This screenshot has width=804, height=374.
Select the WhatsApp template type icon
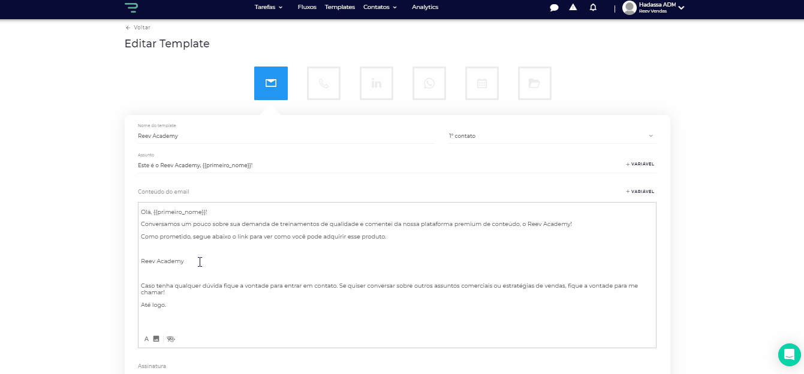coord(429,83)
